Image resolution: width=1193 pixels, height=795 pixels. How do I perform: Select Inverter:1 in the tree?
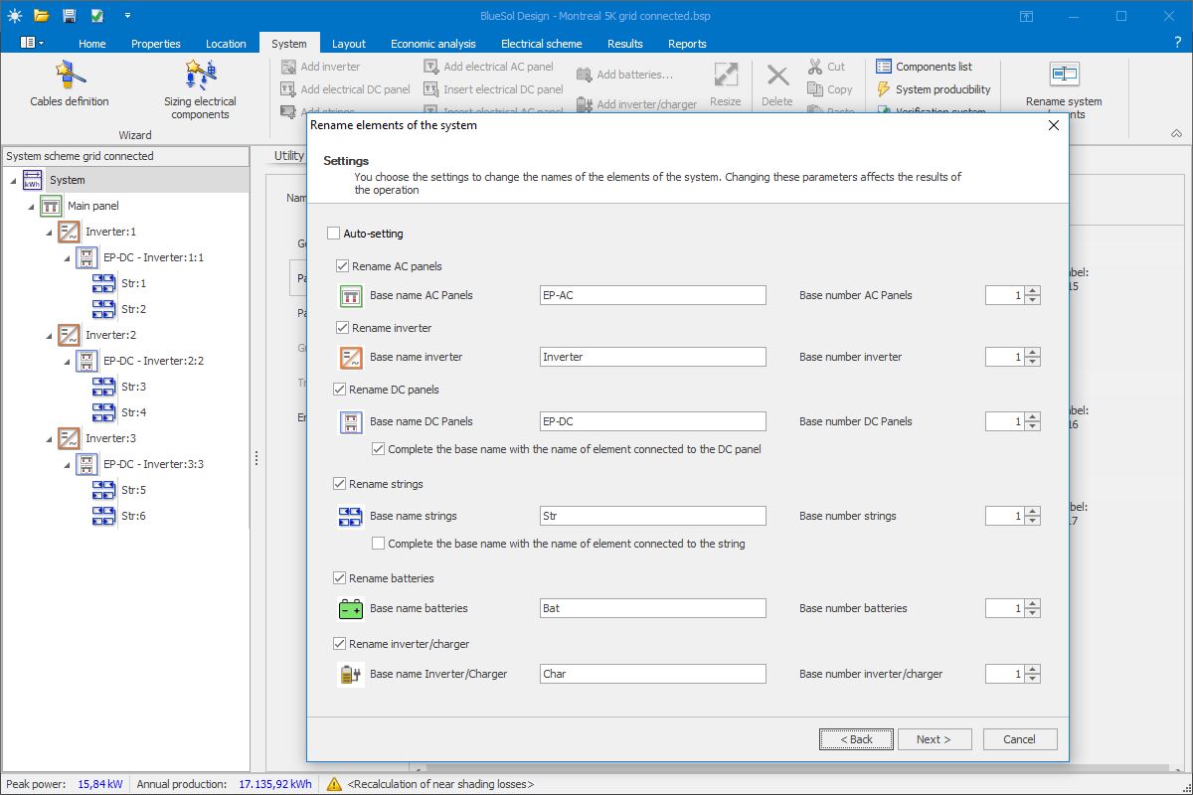click(110, 232)
